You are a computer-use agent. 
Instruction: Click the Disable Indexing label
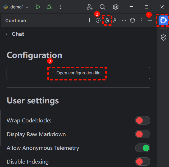[28, 162]
